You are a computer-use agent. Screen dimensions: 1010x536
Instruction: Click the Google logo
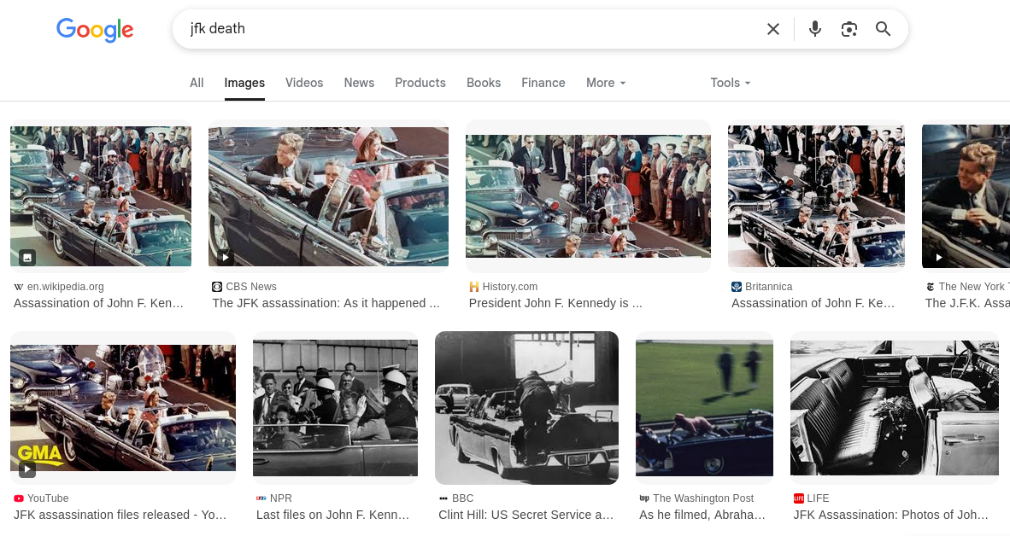[95, 30]
